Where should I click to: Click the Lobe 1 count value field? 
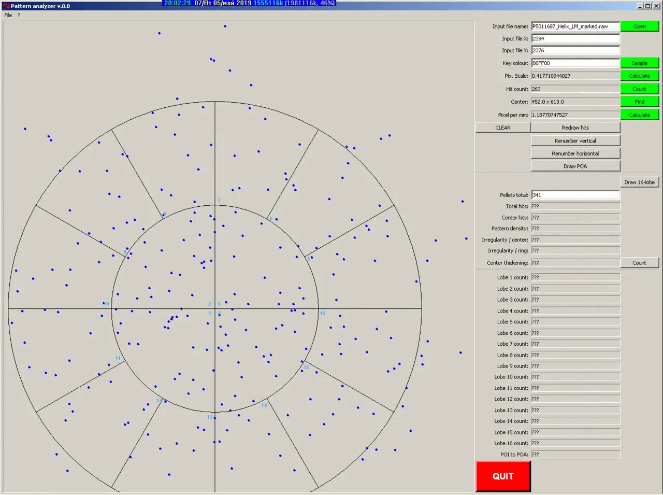pos(575,278)
